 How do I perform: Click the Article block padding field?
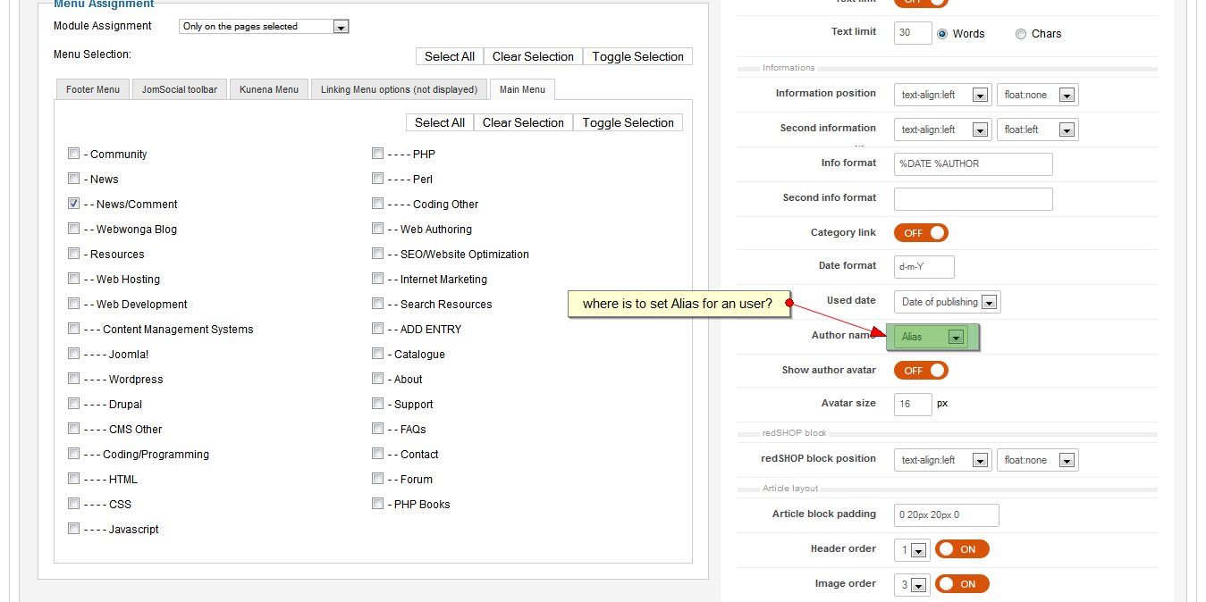[x=946, y=515]
